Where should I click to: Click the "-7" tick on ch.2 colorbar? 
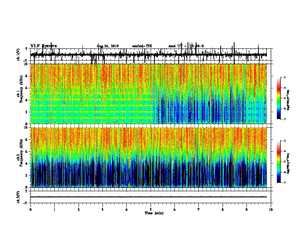click(x=284, y=182)
